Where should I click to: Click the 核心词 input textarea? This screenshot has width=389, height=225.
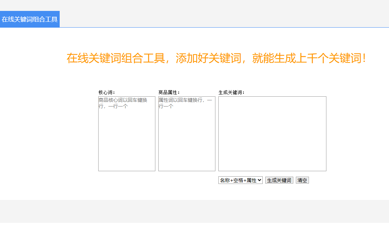pos(127,138)
